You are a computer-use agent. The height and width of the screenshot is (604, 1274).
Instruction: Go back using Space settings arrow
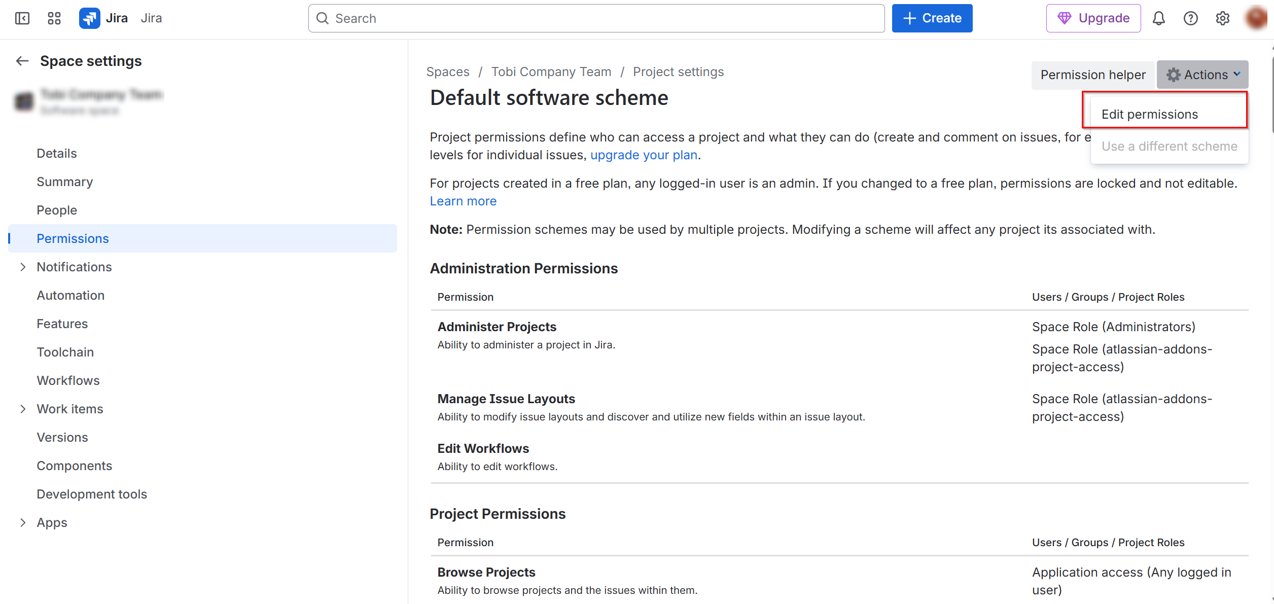(x=22, y=61)
